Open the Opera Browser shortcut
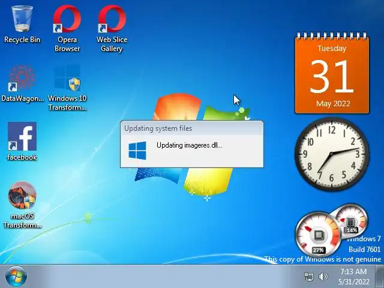Image resolution: width=384 pixels, height=288 pixels. pos(67,28)
